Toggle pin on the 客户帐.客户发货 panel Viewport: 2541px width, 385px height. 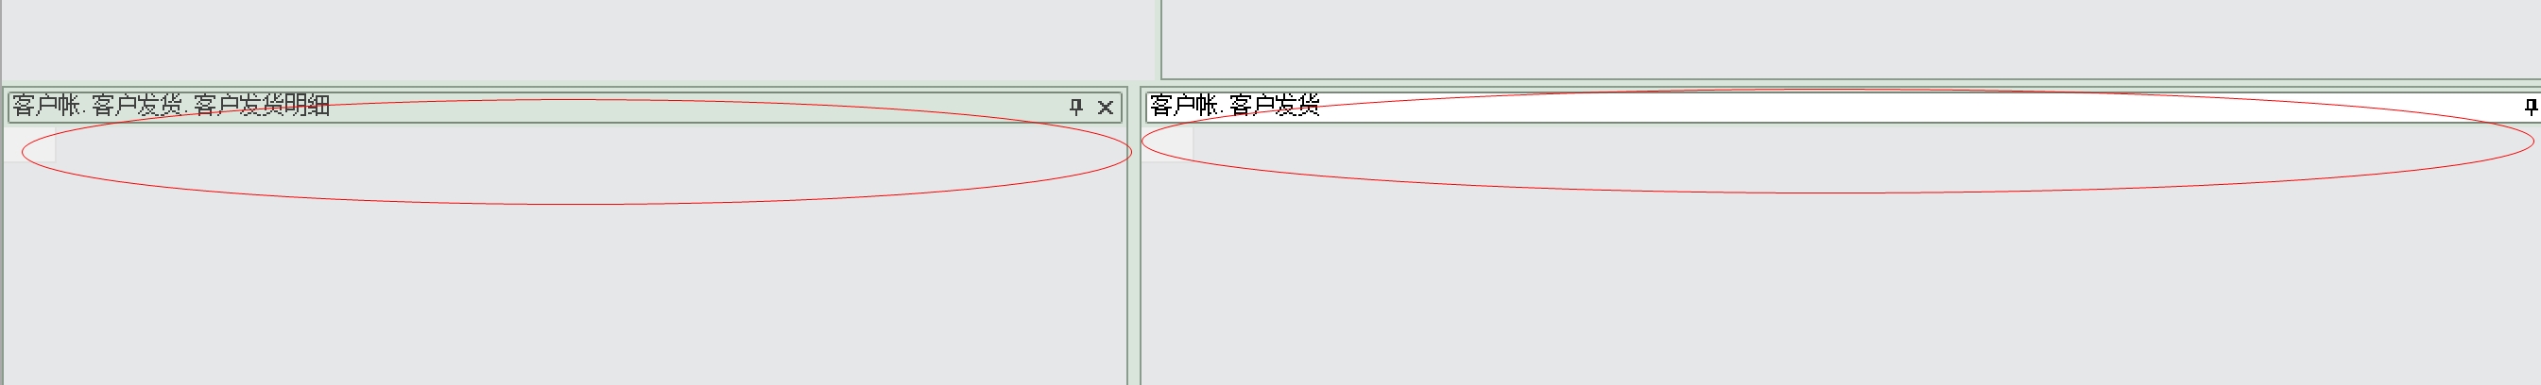2532,107
